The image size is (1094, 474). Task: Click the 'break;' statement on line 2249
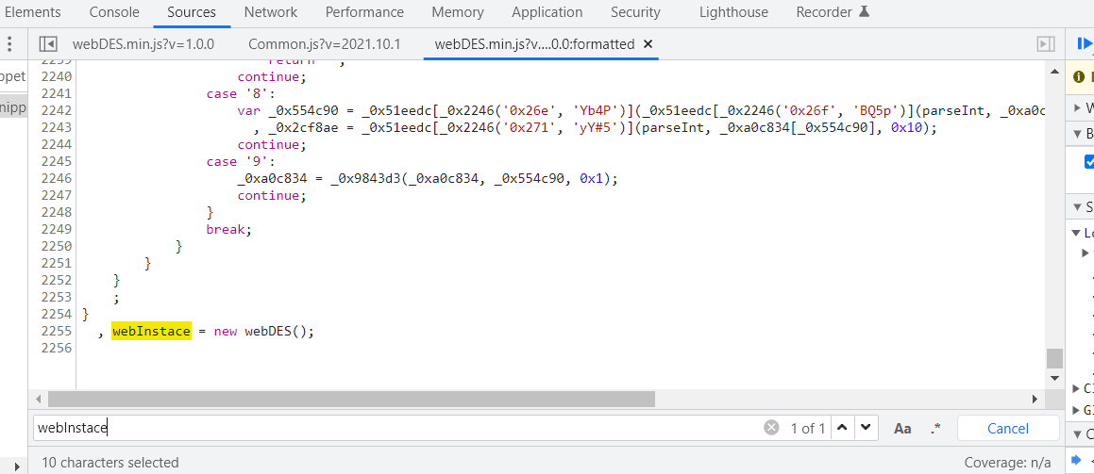coord(228,229)
